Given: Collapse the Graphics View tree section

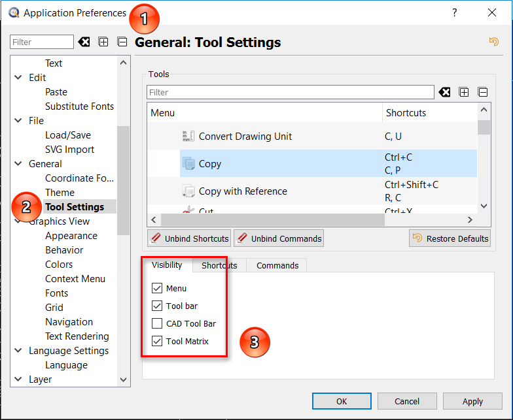Looking at the screenshot, I should point(18,221).
